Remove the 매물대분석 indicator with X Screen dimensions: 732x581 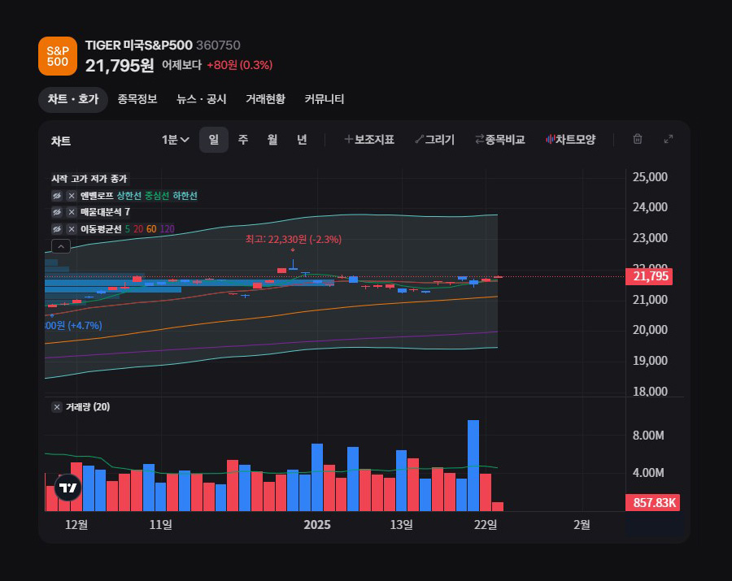[x=72, y=212]
